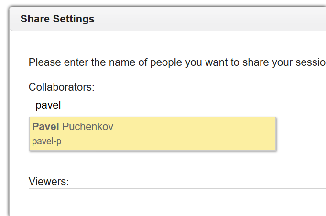This screenshot has width=326, height=216.
Task: Choose the pavel-p username in the suggestion
Action: coord(46,141)
